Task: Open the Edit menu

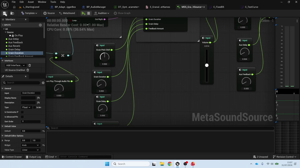Action: [22, 2]
